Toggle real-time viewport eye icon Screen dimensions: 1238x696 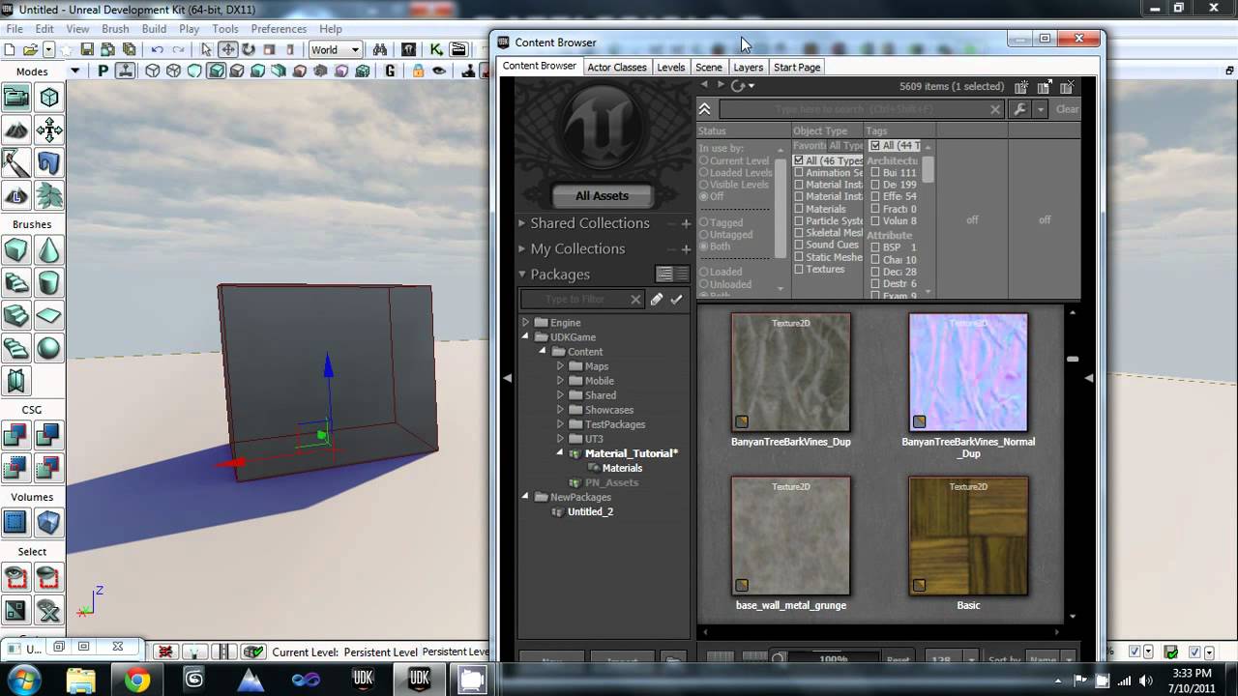(x=439, y=71)
